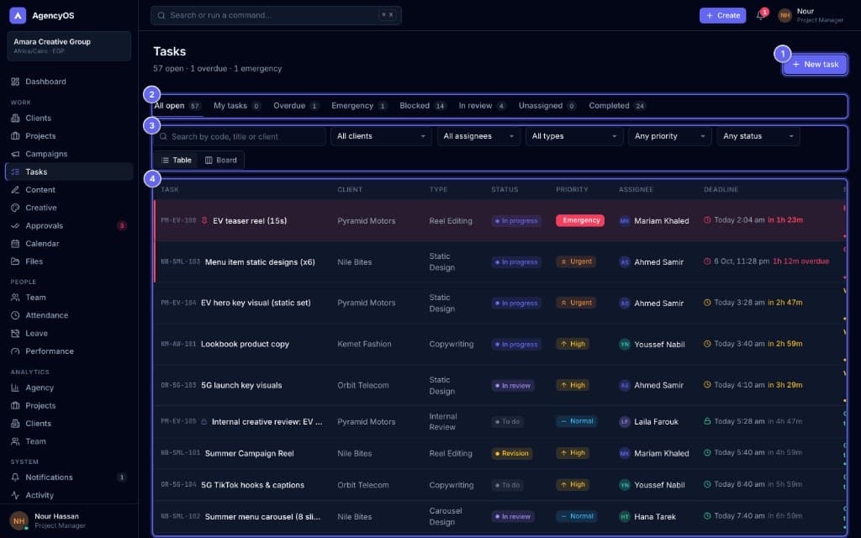Click the clock icon beside Today 2:04 am deadline
Viewport: 861px width, 538px height.
[x=707, y=220]
